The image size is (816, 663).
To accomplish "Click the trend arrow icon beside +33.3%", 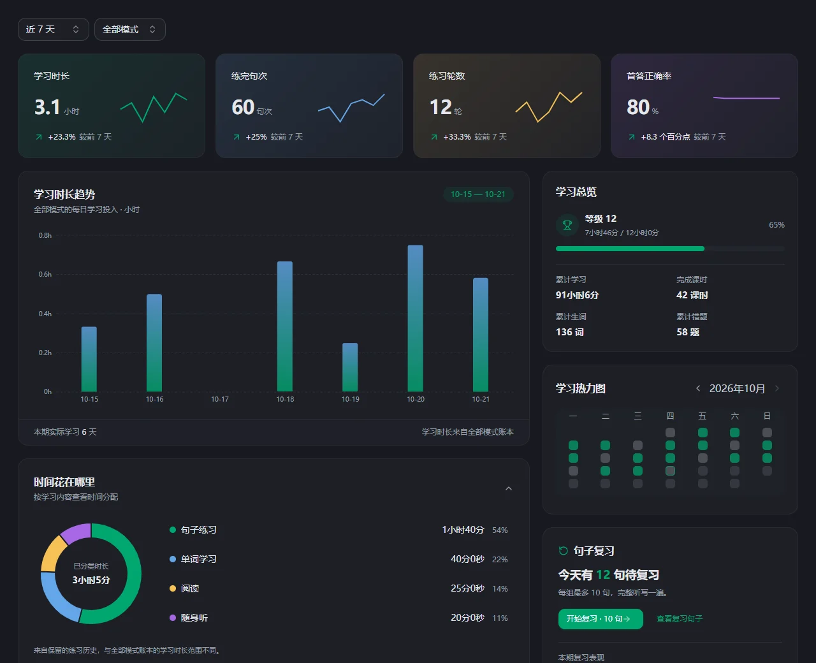I will (x=434, y=137).
